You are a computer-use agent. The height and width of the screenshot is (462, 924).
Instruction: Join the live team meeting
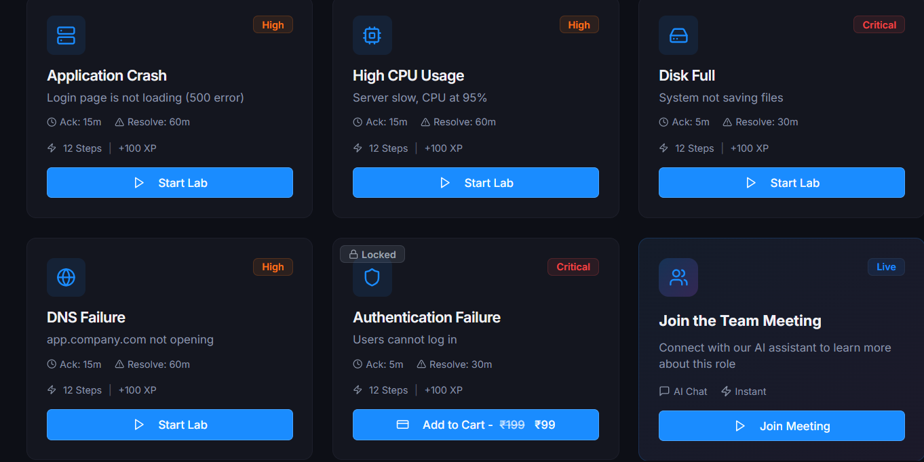(x=781, y=425)
